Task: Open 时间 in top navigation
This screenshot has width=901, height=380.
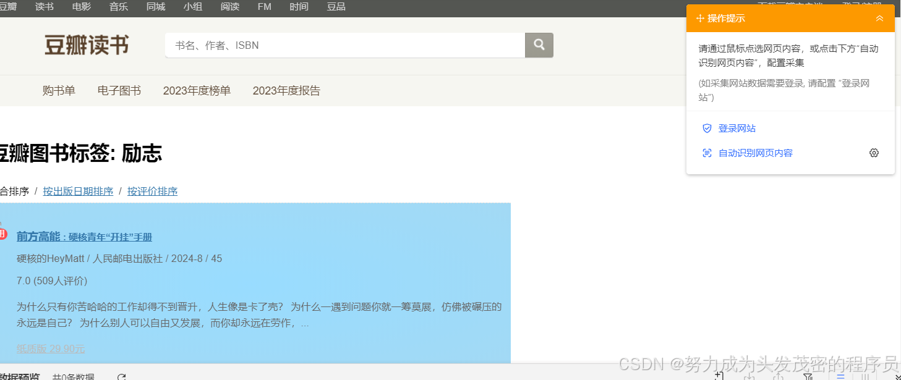Action: point(299,7)
